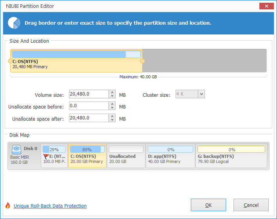Click the red flag icon on E: partition
The image size is (277, 219).
tap(46, 156)
